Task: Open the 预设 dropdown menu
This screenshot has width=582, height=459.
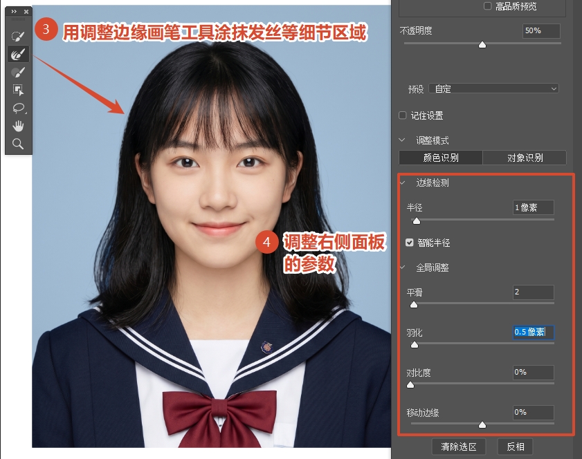Action: [x=493, y=88]
